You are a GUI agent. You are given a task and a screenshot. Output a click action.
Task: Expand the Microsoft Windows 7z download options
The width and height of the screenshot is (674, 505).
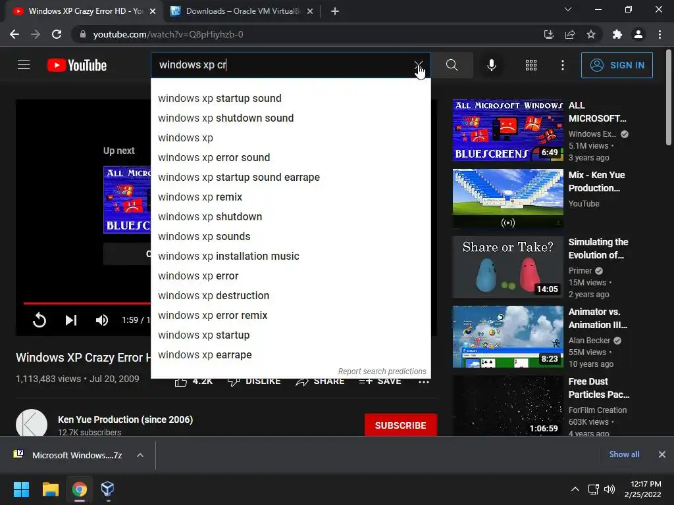pos(140,455)
